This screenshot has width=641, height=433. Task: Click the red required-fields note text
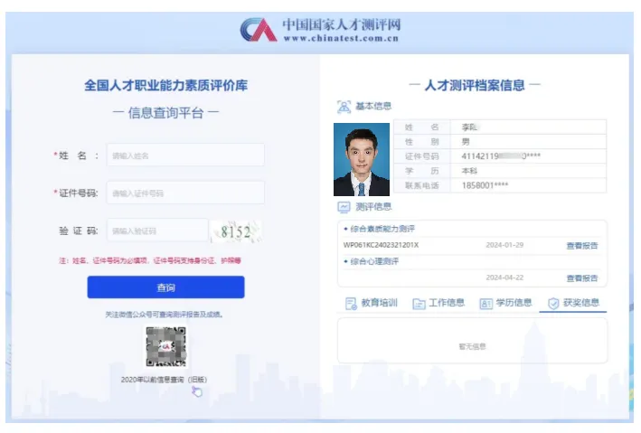pyautogui.click(x=150, y=260)
